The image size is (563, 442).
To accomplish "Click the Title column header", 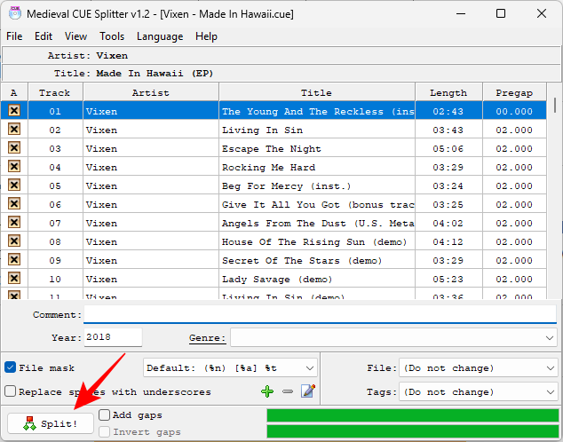I will click(317, 92).
